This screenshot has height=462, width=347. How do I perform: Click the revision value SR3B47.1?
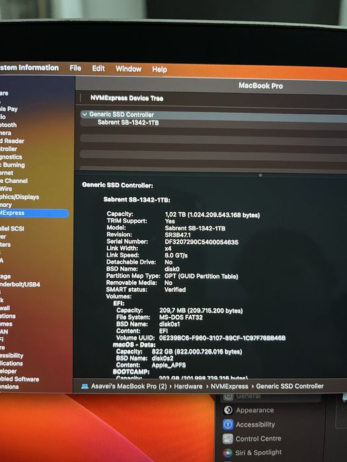pos(178,235)
